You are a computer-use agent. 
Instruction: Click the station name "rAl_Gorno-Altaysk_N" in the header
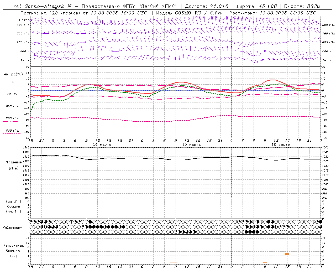(x=42, y=6)
